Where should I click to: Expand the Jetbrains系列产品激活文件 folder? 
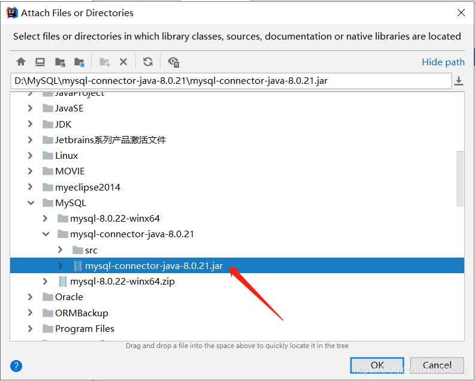tap(31, 140)
